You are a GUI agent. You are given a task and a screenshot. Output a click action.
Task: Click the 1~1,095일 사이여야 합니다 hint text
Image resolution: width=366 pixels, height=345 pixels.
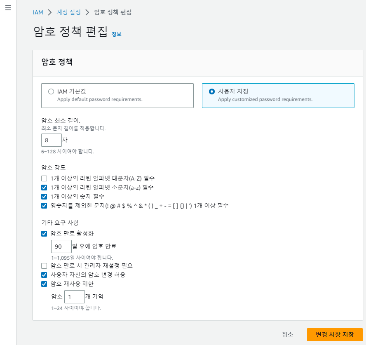[x=82, y=258]
